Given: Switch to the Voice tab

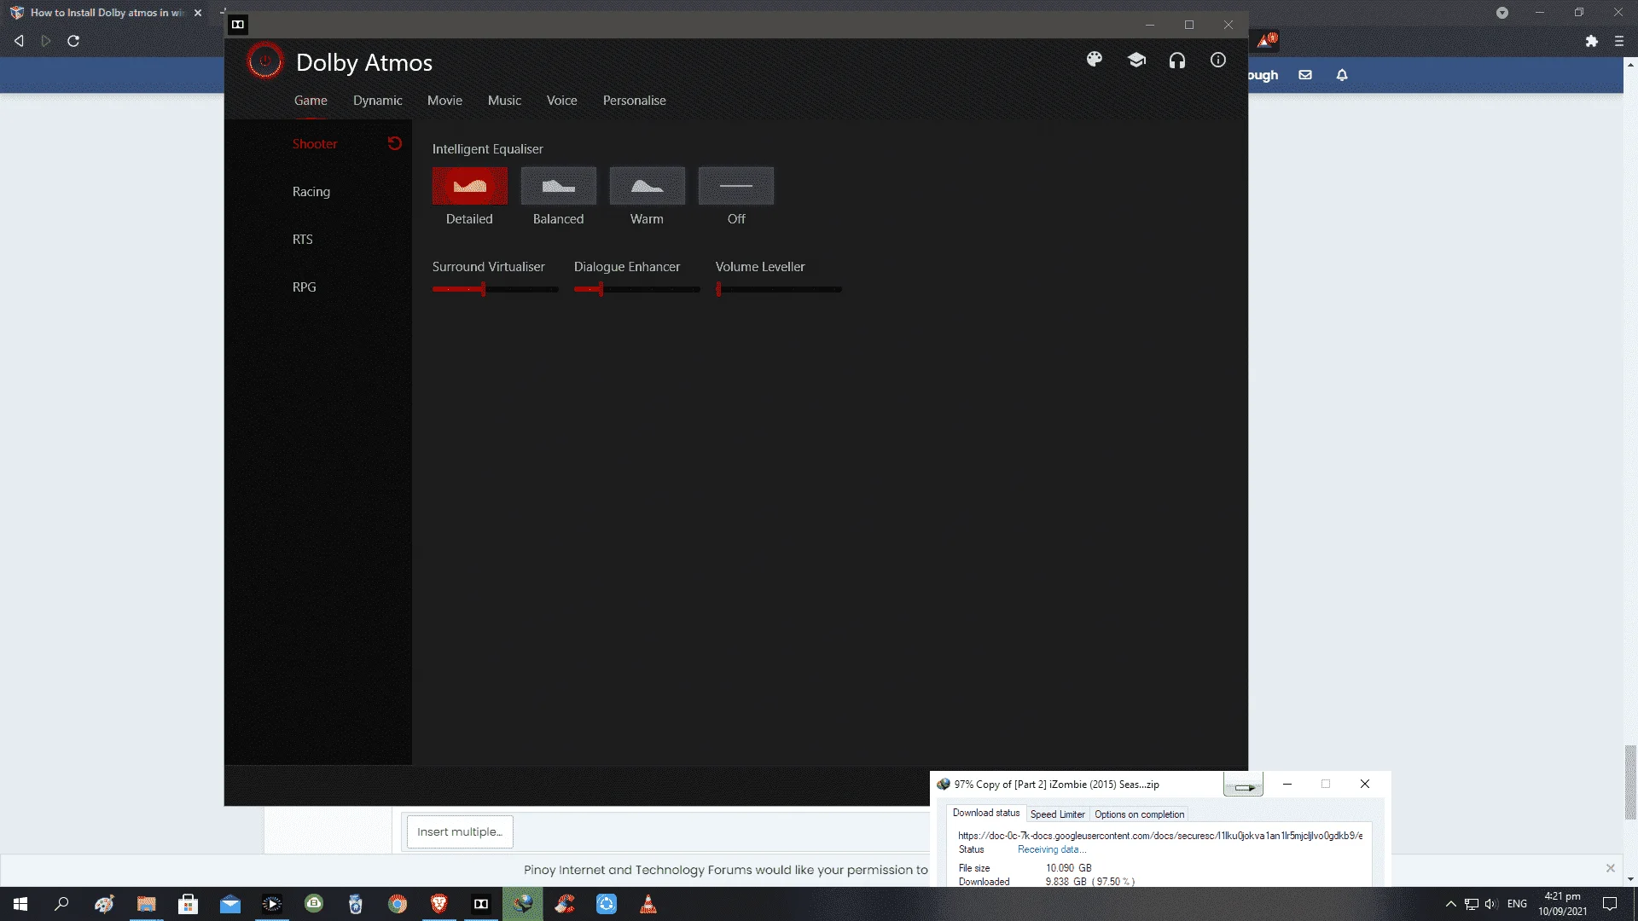Looking at the screenshot, I should tap(562, 101).
